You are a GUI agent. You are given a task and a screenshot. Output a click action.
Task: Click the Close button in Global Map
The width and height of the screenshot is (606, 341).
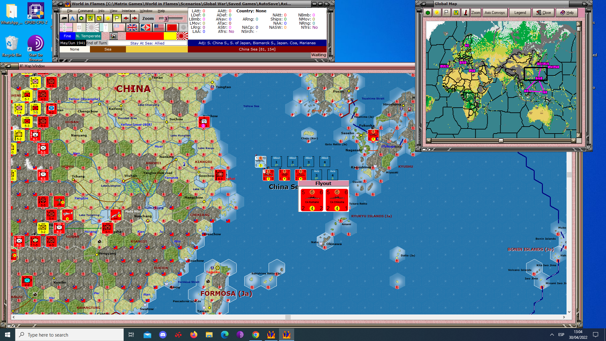coord(544,13)
